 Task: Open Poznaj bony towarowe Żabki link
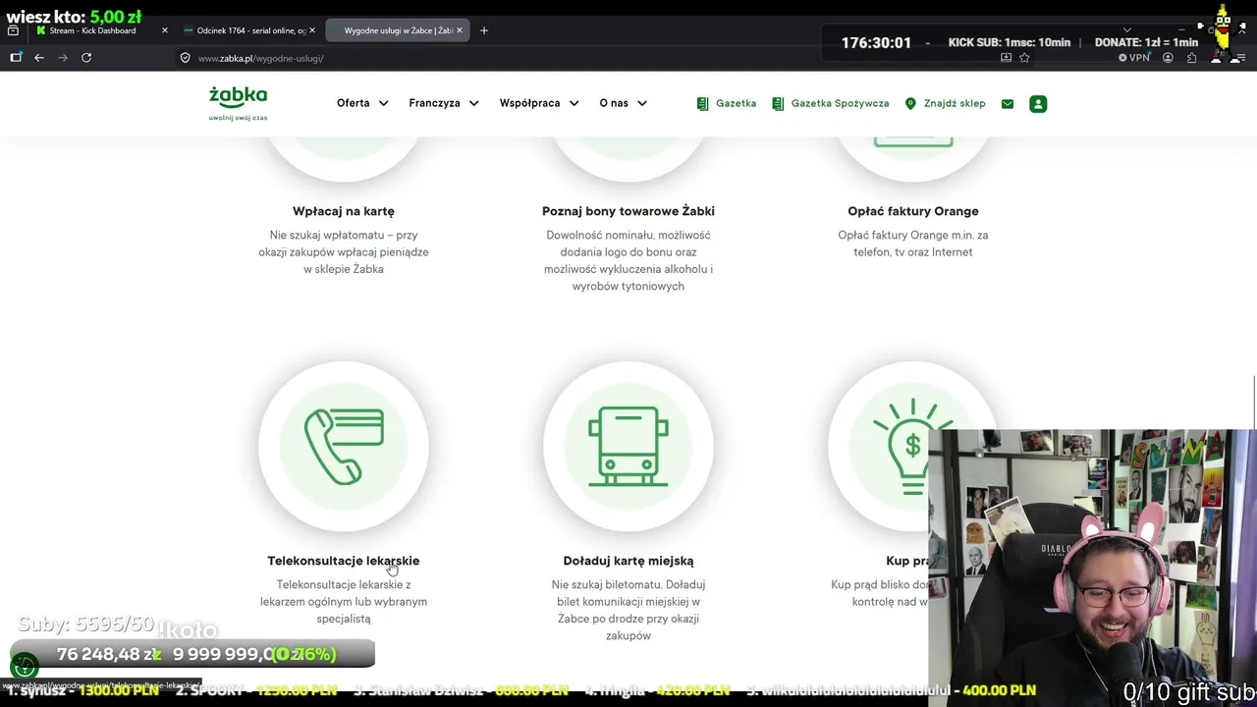click(x=628, y=211)
